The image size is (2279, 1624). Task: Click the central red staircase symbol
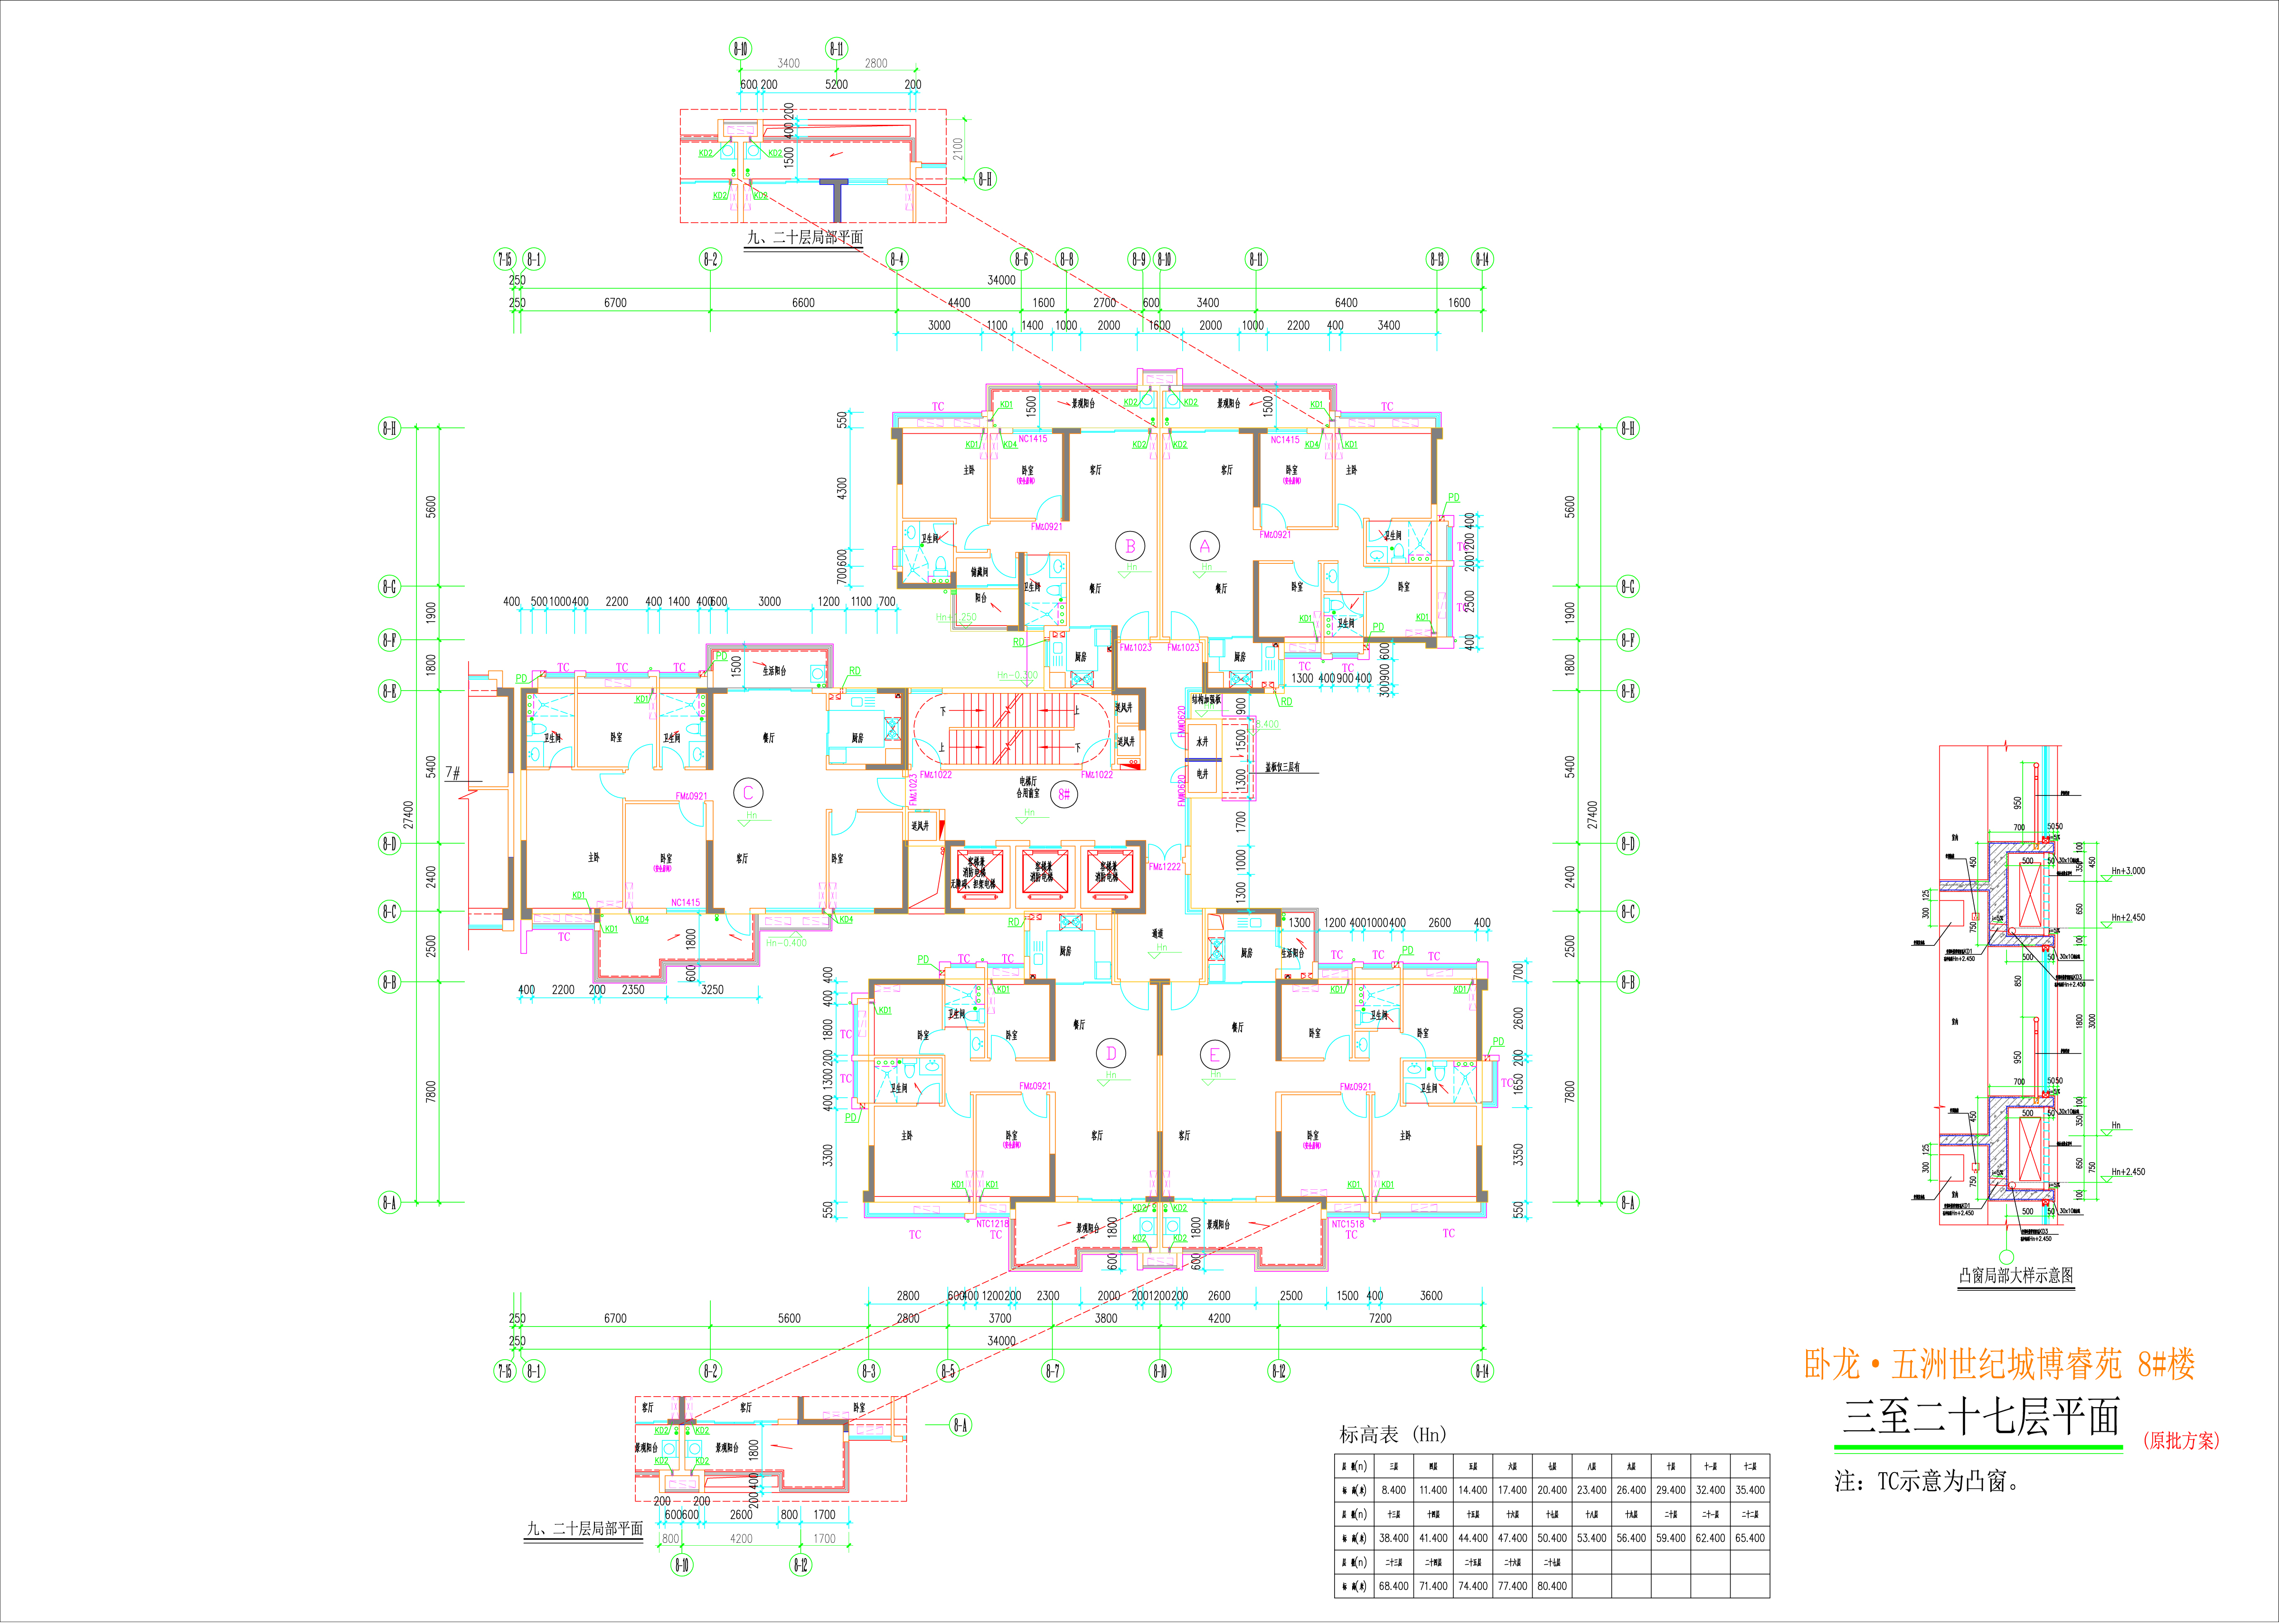pos(1010,728)
